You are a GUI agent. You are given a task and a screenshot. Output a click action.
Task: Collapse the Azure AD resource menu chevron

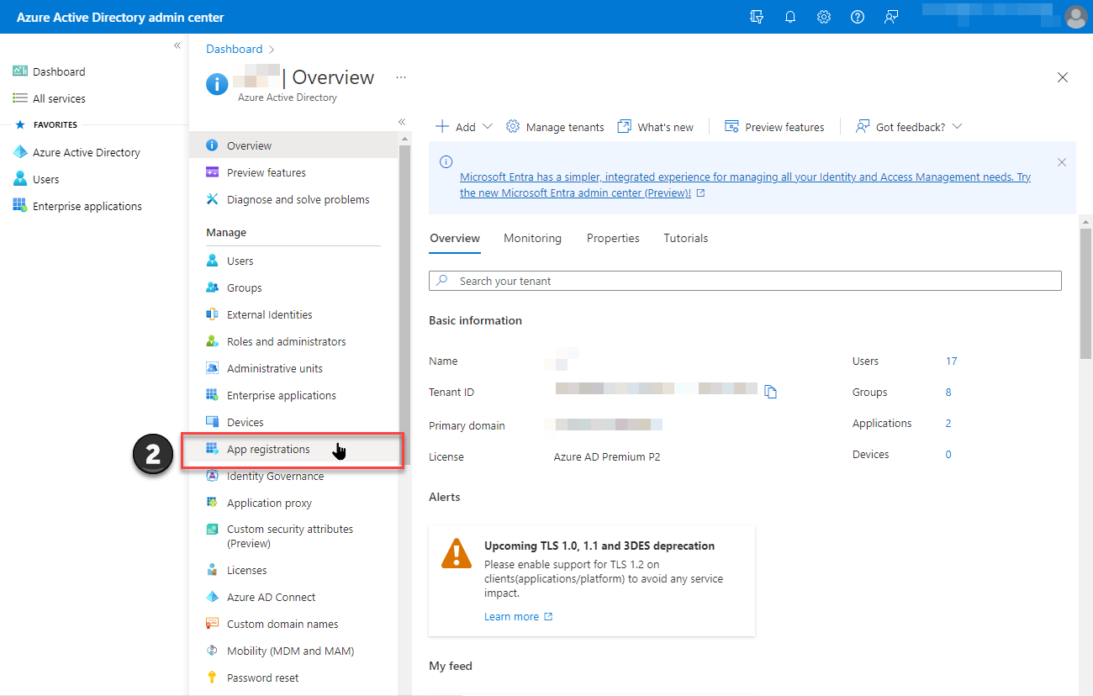(x=402, y=122)
